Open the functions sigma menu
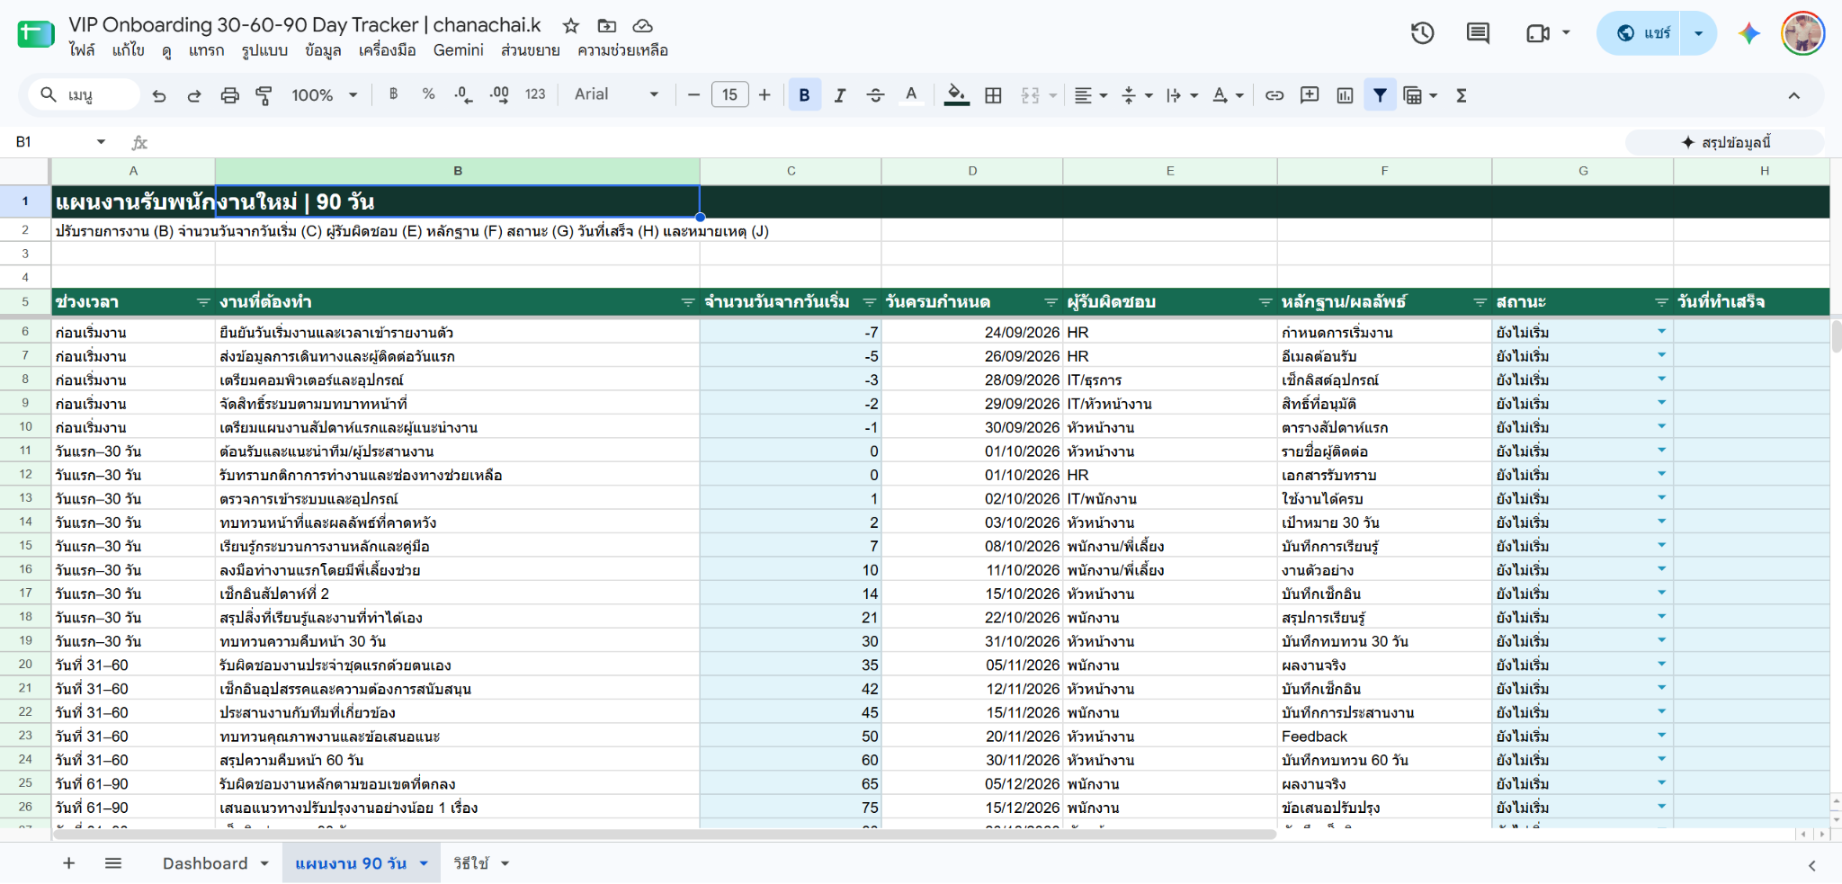The image size is (1842, 884). click(1462, 95)
